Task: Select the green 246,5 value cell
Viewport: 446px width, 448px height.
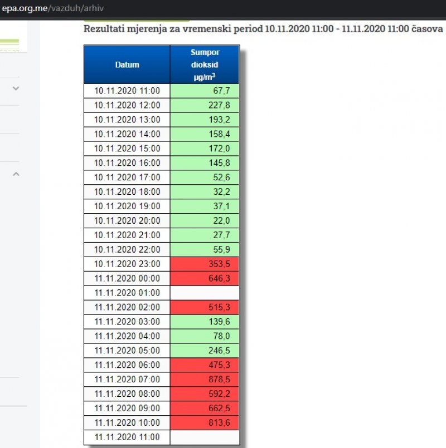Action: click(205, 351)
